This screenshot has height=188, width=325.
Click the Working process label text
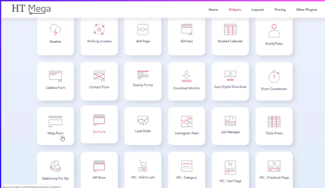[99, 41]
